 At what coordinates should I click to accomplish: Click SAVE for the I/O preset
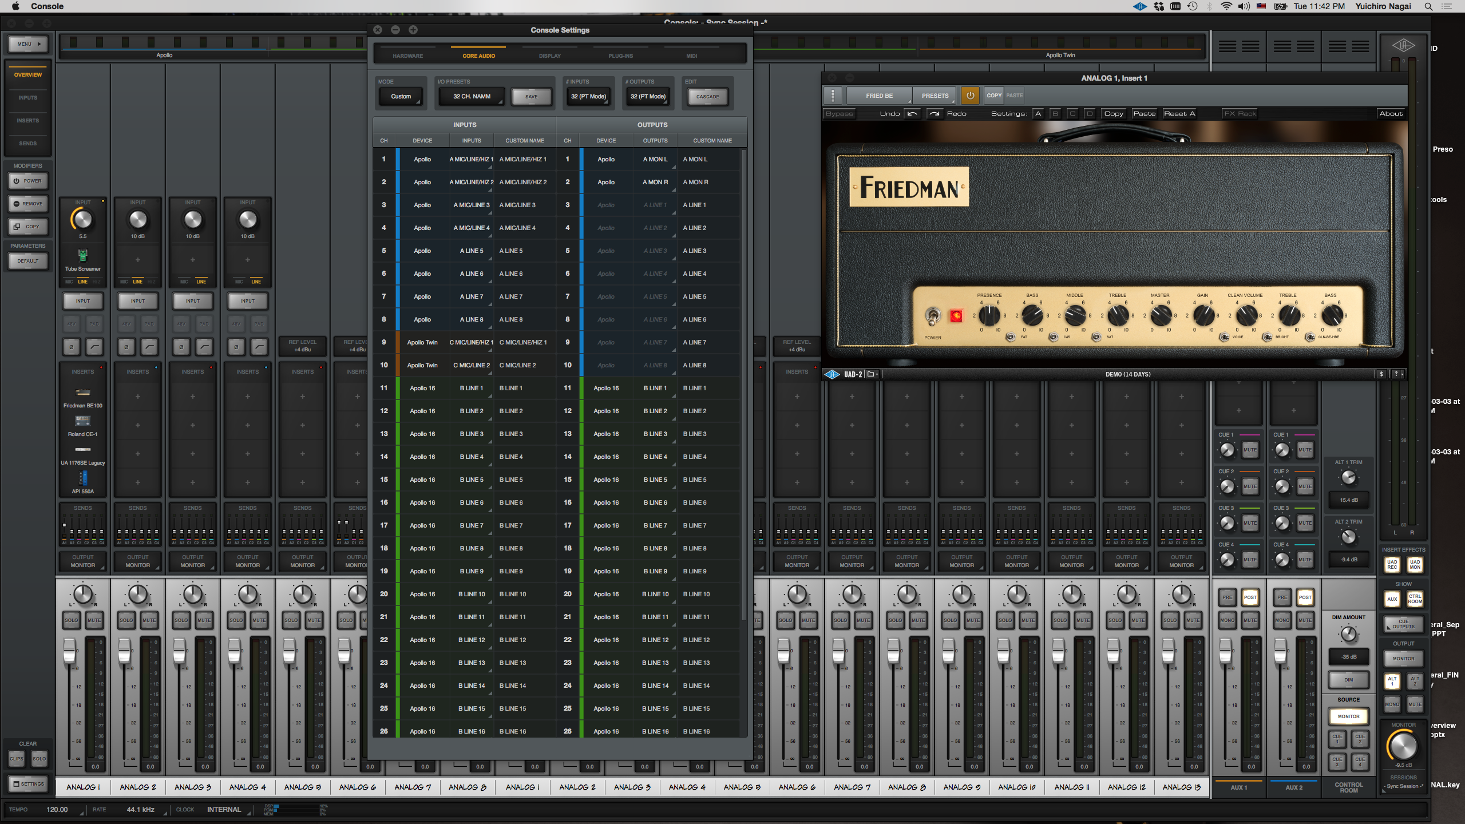[x=531, y=96]
